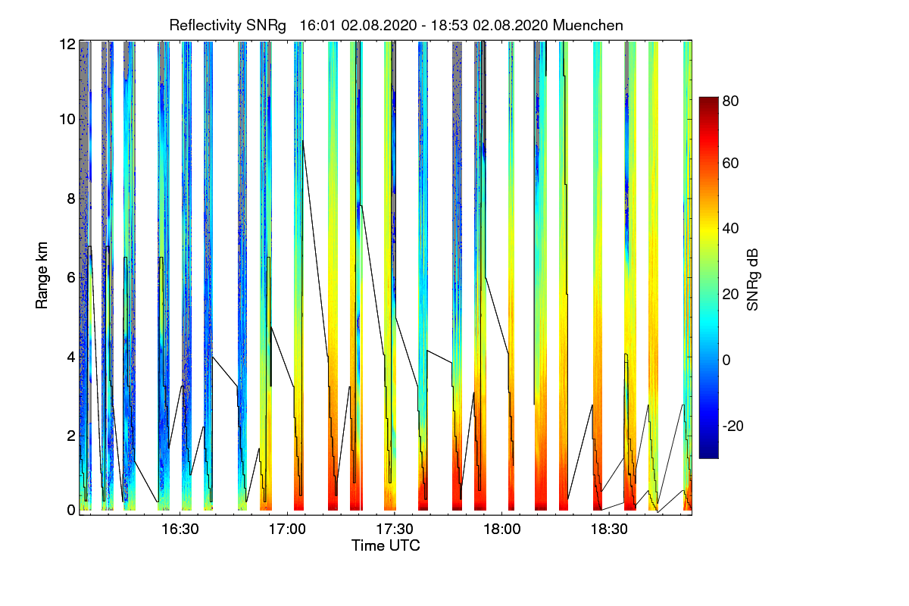Click the 80 colorbar label
909x606 pixels.
tap(730, 100)
